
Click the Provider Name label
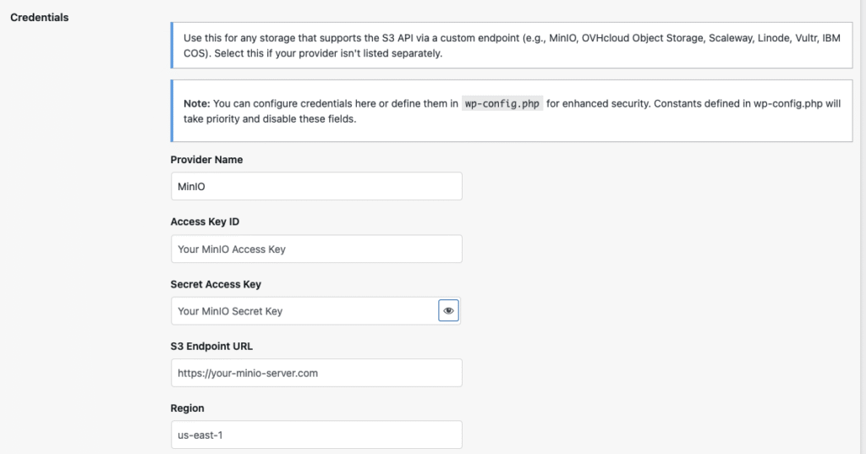point(206,160)
